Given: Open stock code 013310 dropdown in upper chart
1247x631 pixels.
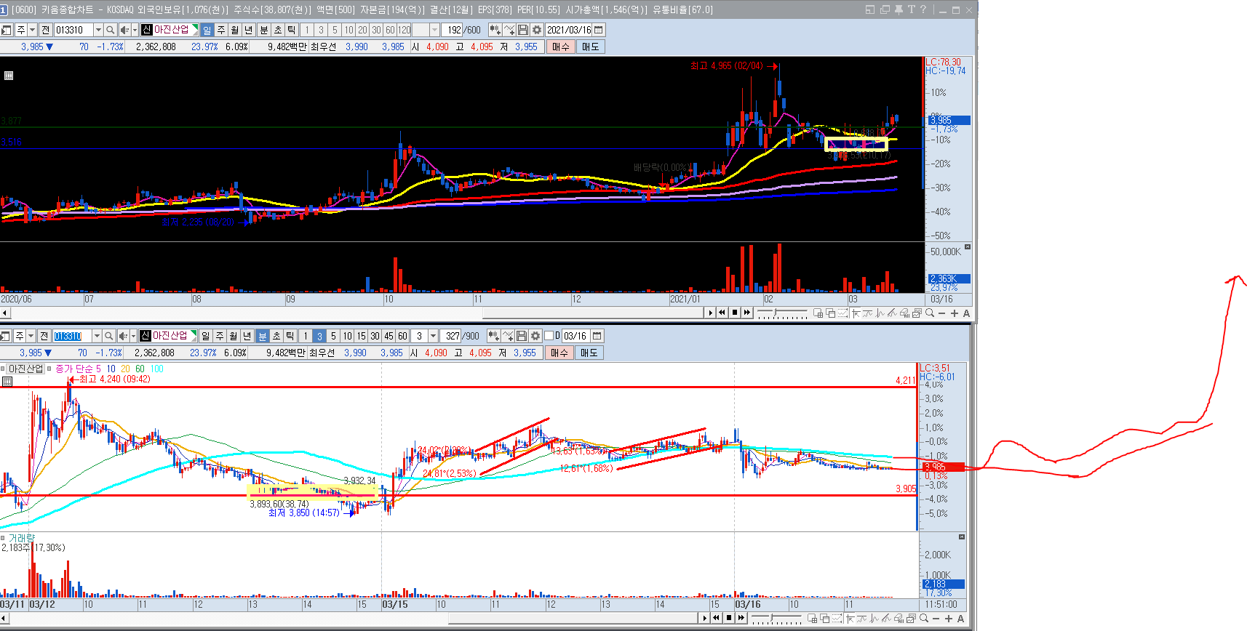Looking at the screenshot, I should [98, 30].
